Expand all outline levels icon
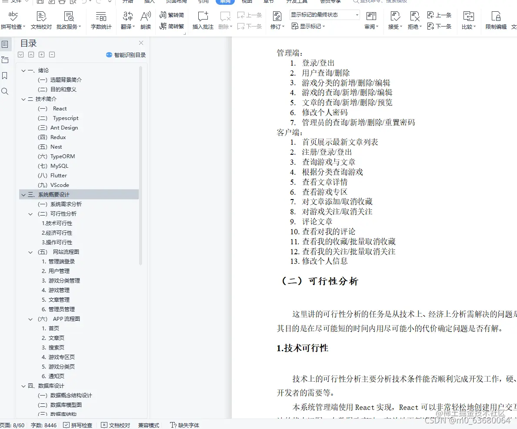517x429 pixels. (x=21, y=55)
